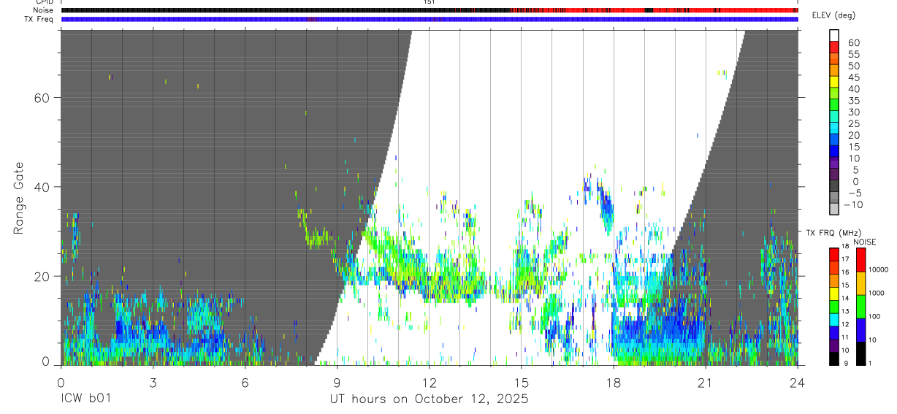
Task: Click the 'TX Freq' row label above the plot
Action: pos(40,19)
